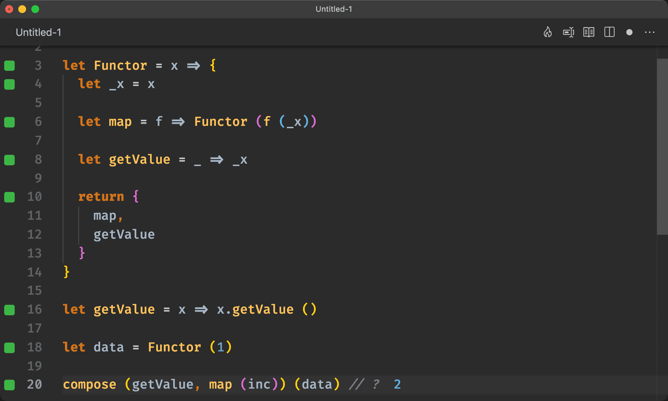Click the arrow operator on line 3
The image size is (668, 401).
coord(194,66)
